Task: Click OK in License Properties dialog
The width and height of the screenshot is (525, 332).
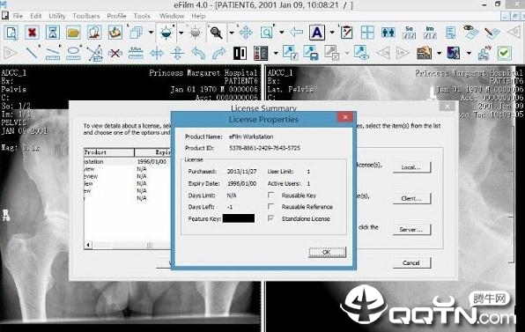Action: point(327,253)
